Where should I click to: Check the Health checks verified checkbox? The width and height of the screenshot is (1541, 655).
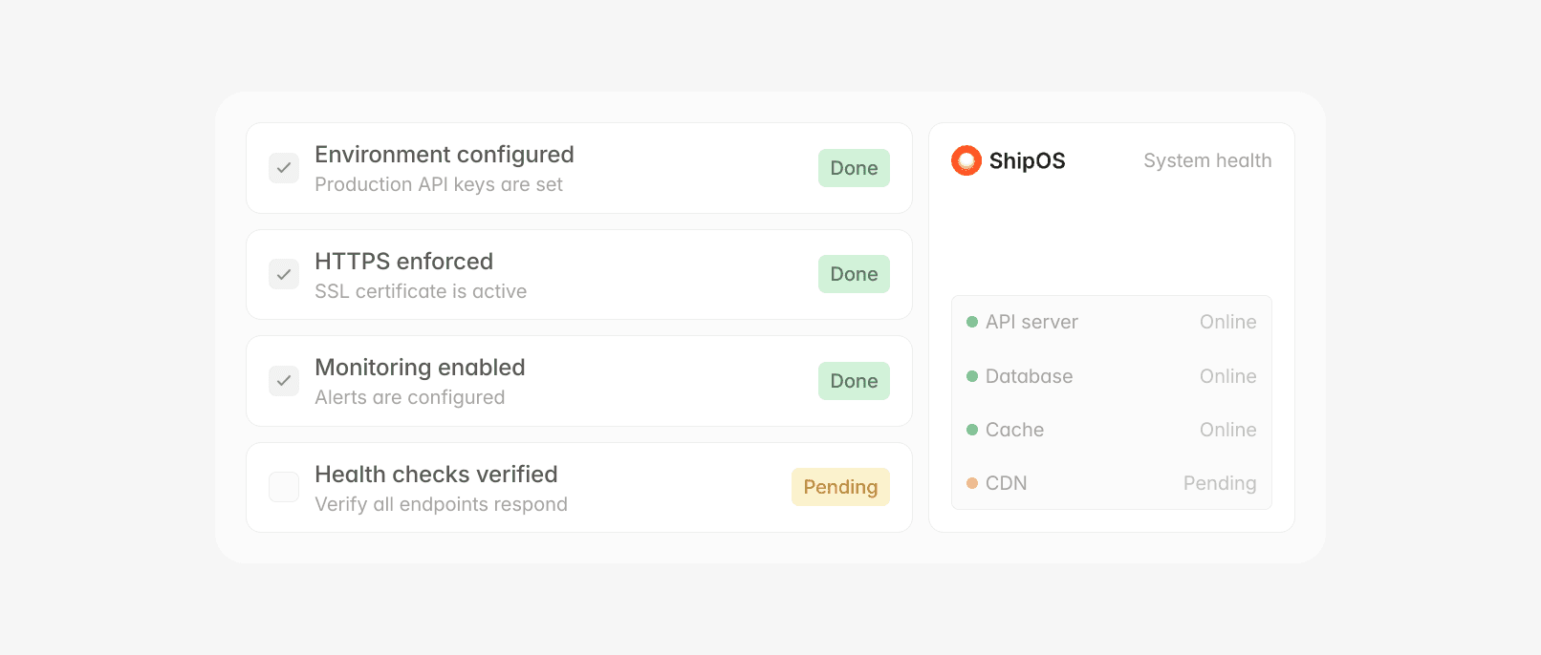pos(284,487)
